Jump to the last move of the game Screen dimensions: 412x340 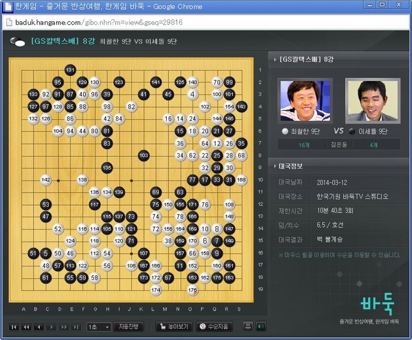pyautogui.click(x=76, y=327)
